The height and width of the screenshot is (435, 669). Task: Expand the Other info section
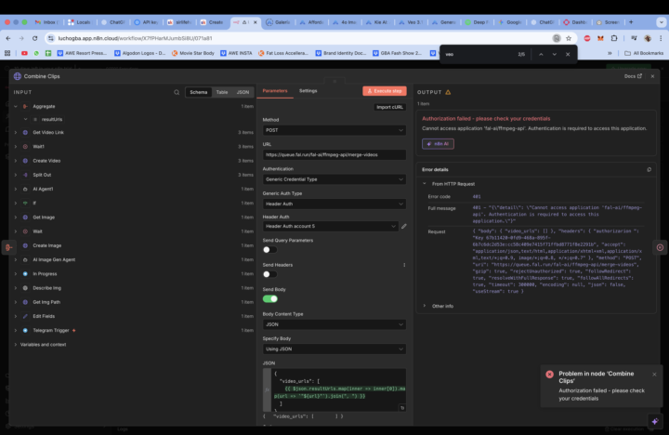pyautogui.click(x=424, y=306)
